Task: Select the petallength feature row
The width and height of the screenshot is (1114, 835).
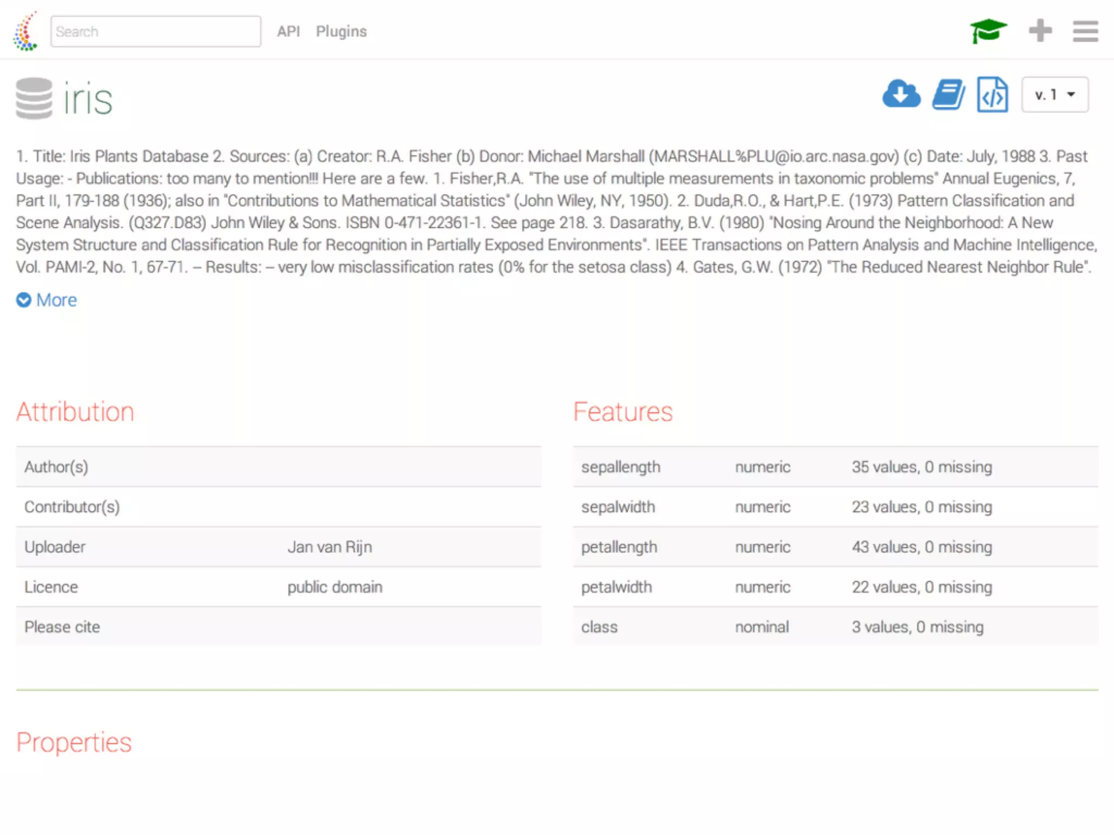Action: click(619, 547)
